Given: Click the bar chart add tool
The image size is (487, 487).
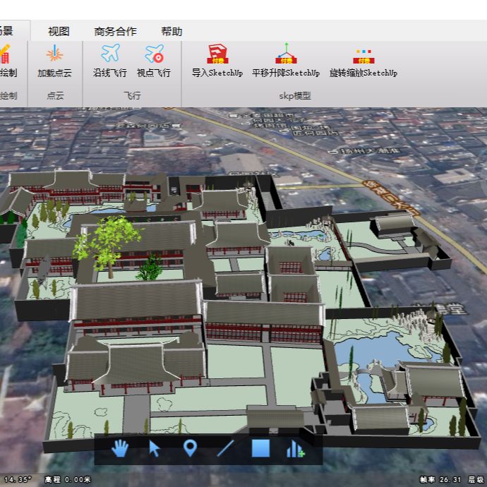Looking at the screenshot, I should coord(295,449).
